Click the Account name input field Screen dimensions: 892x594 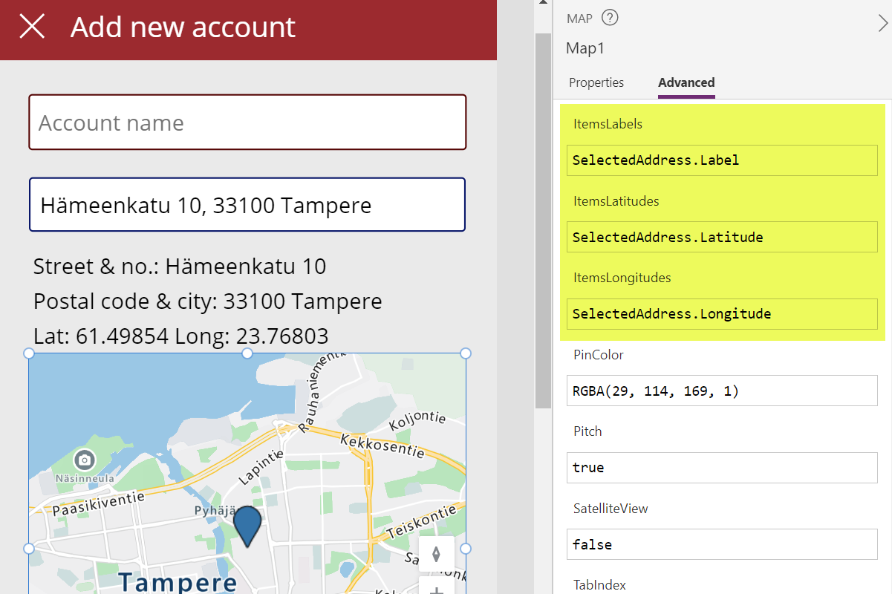point(247,123)
